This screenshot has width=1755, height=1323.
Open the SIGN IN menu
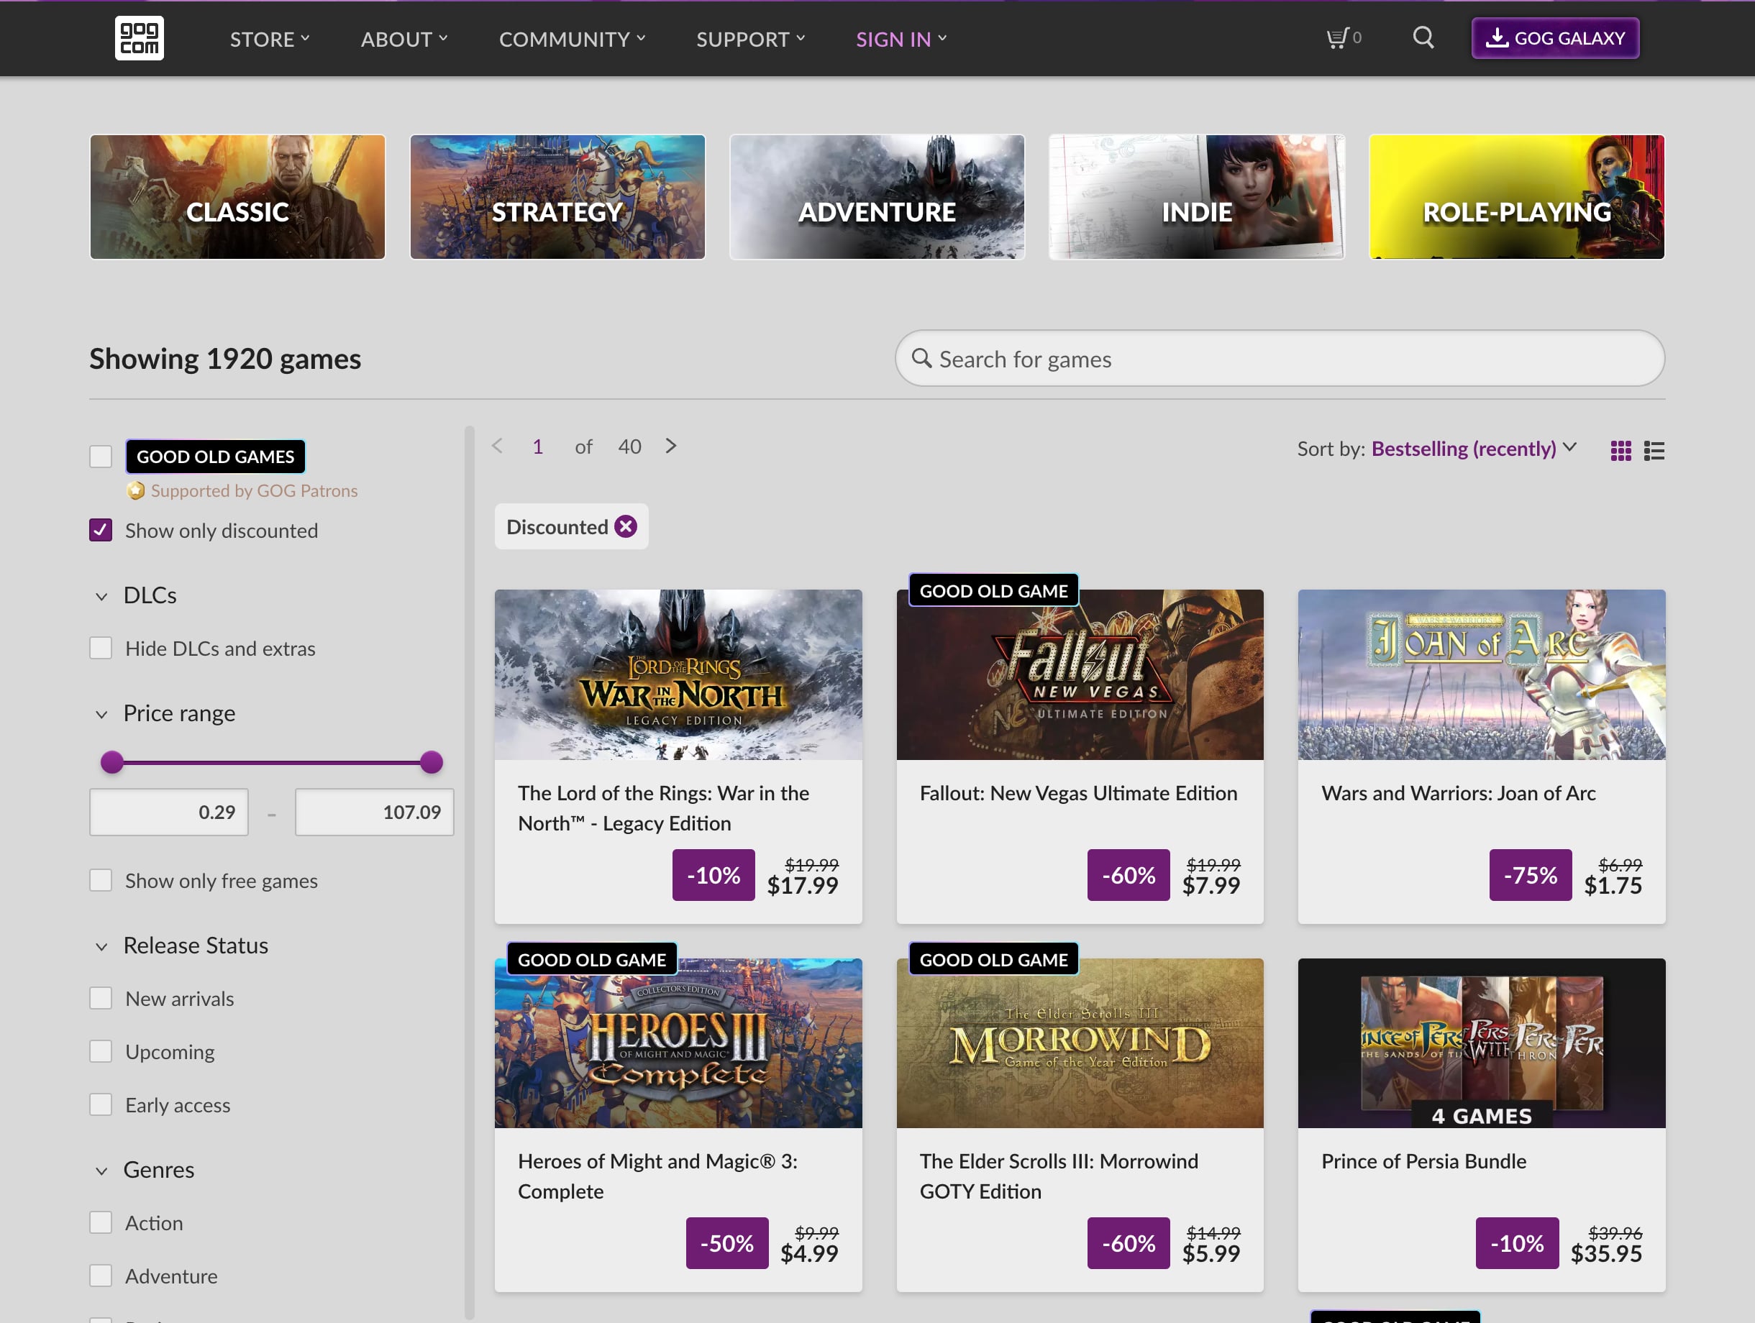pos(901,39)
